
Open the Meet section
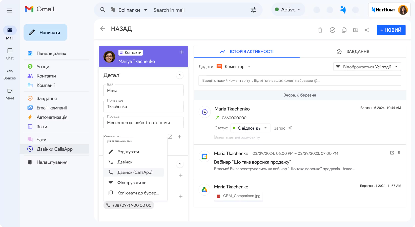click(10, 94)
